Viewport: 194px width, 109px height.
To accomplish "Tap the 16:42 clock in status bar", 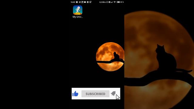I will tap(73, 2).
